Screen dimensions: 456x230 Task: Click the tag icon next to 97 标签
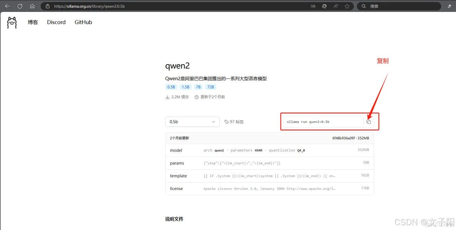click(227, 122)
